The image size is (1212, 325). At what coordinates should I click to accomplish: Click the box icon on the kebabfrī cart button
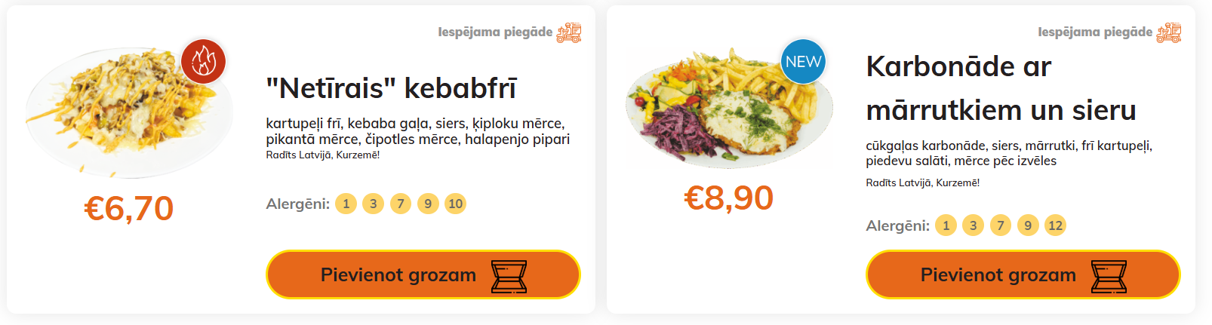click(x=509, y=276)
